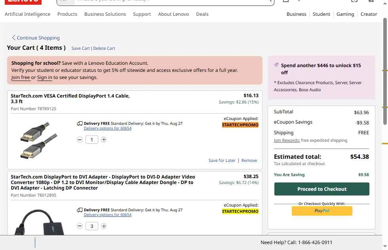Click the Estimated total $54.38 value
This screenshot has height=250, width=388.
359,157
